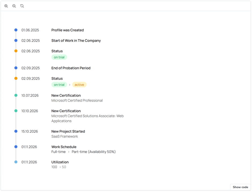This screenshot has height=192, width=252.
Task: Click the Work Schedule timeline dot
Action: pyautogui.click(x=16, y=147)
